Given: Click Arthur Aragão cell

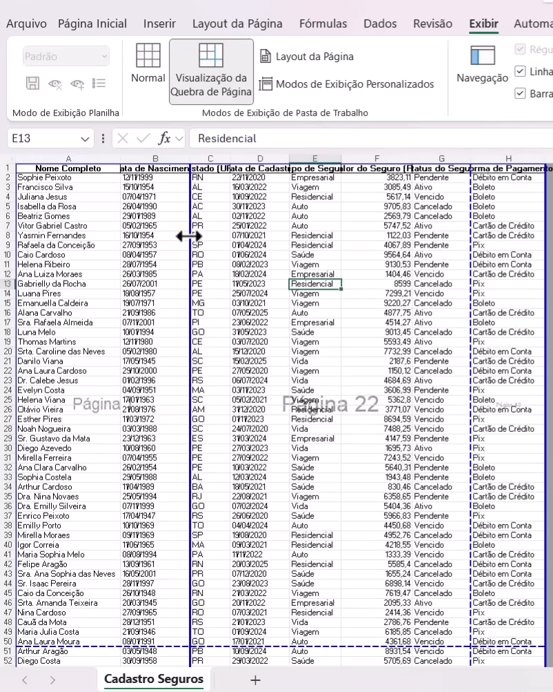Looking at the screenshot, I should pos(68,651).
